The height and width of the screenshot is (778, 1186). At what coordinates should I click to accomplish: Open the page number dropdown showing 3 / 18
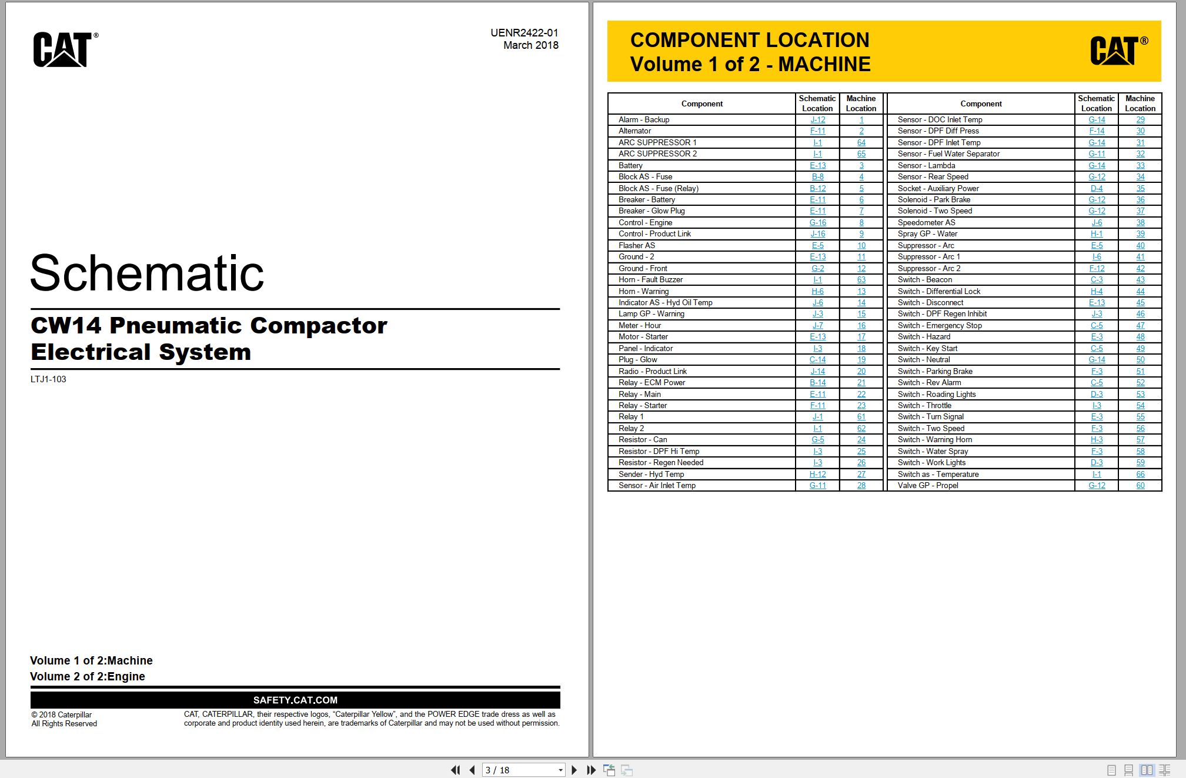click(x=560, y=770)
